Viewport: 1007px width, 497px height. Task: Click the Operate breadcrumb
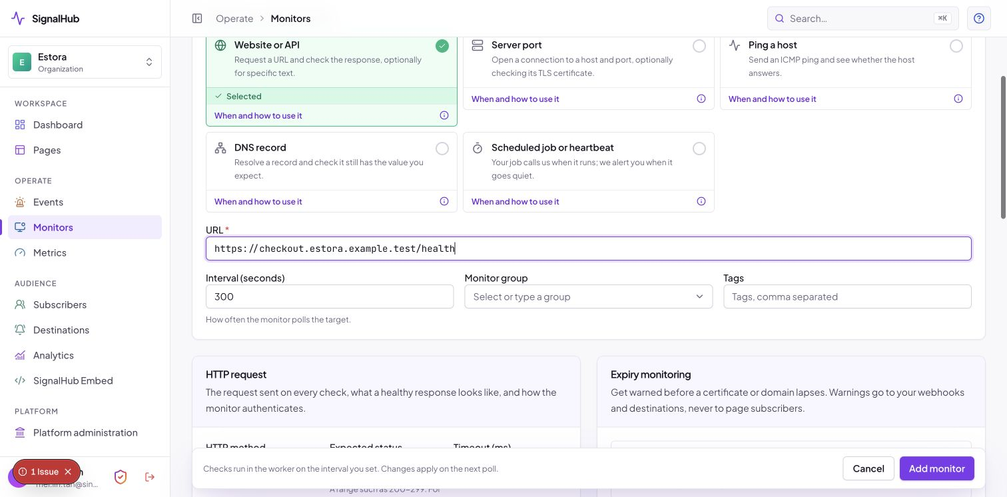(x=234, y=19)
